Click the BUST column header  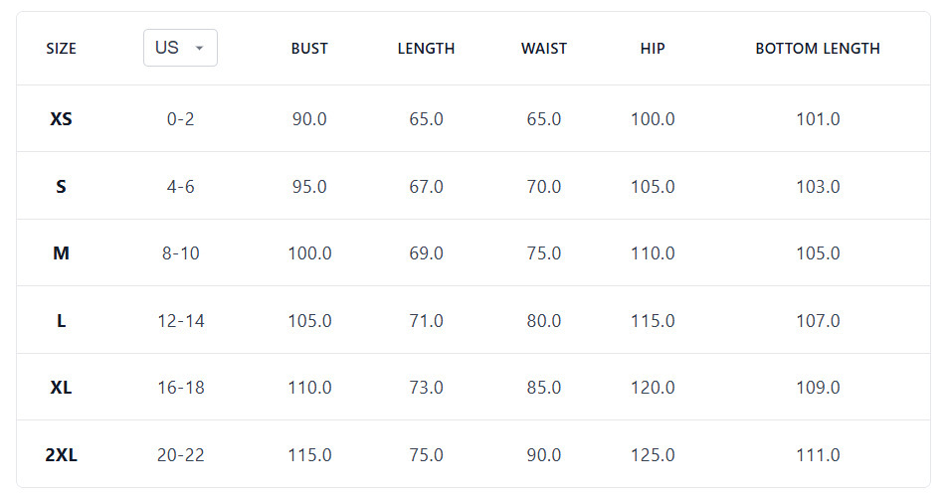[x=309, y=49]
